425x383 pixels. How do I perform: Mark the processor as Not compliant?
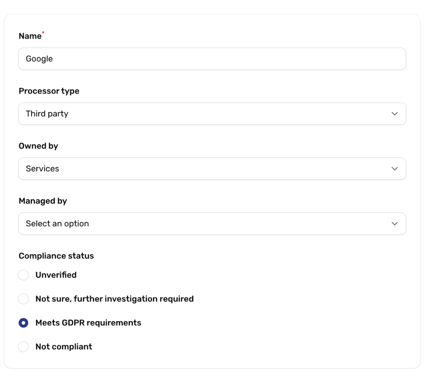[23, 347]
